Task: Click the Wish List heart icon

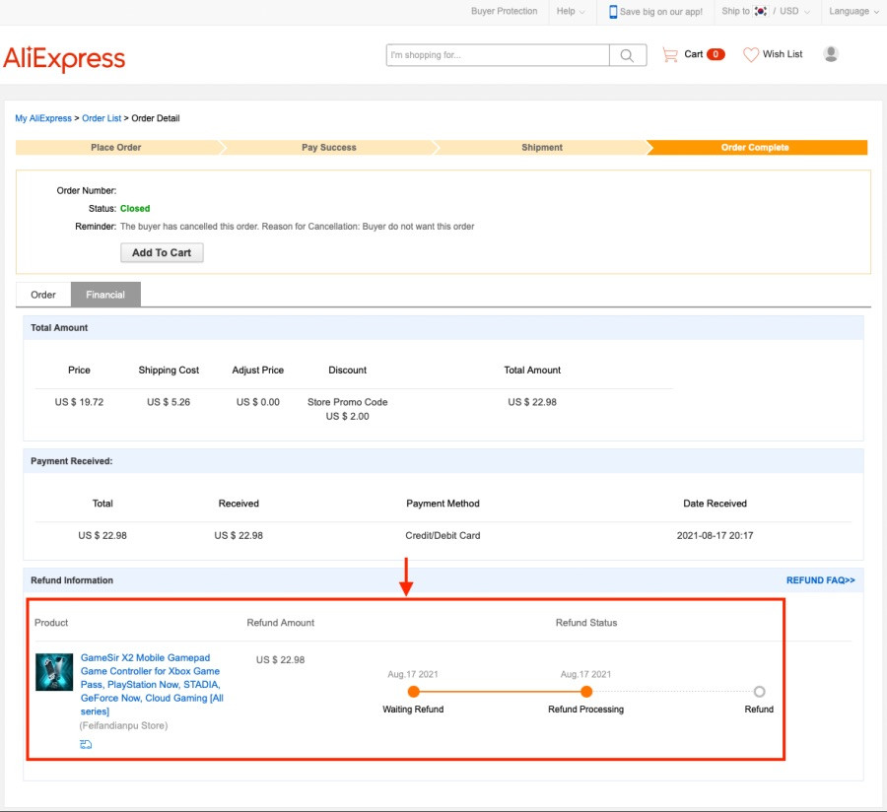Action: [x=751, y=54]
